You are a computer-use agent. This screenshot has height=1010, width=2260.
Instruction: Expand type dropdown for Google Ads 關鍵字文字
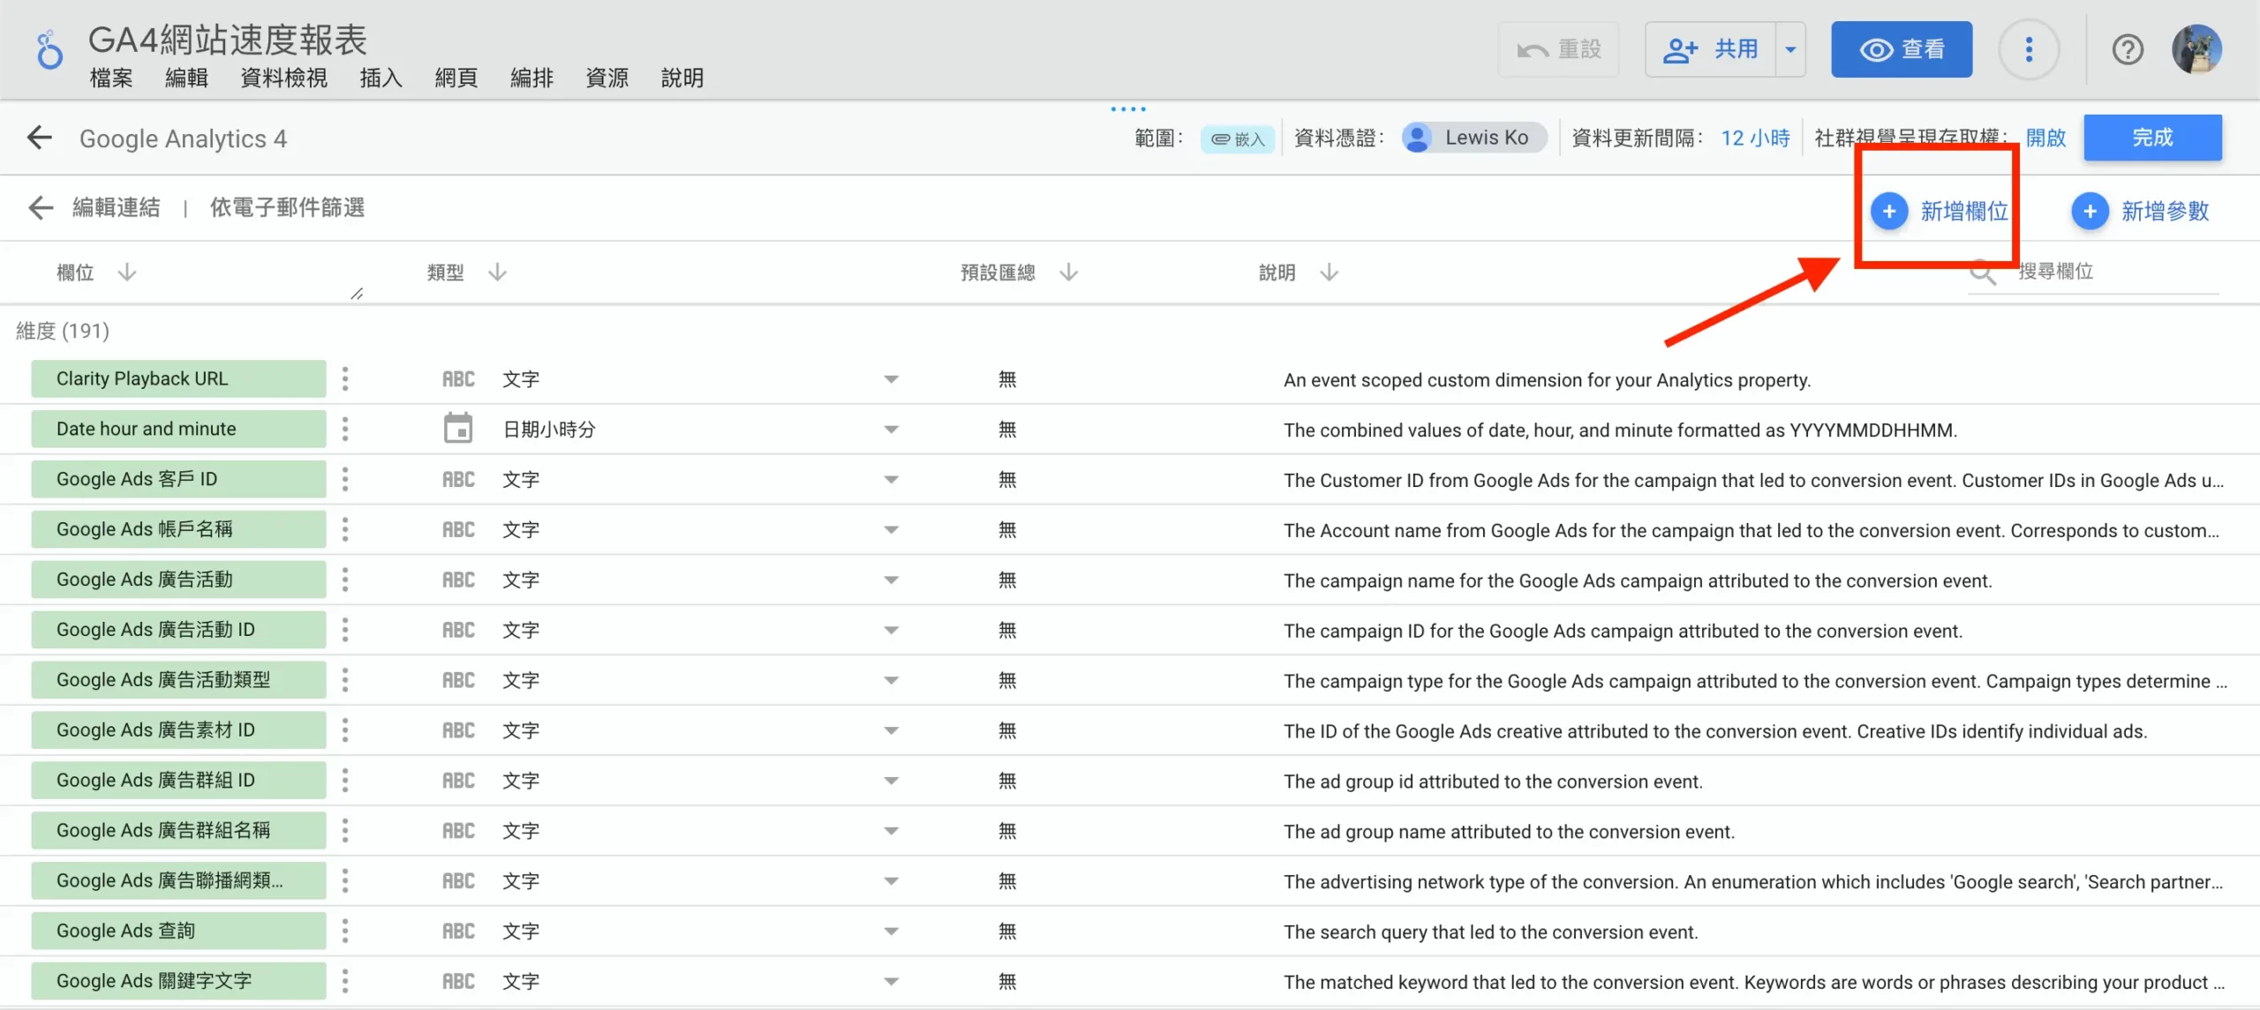(891, 982)
